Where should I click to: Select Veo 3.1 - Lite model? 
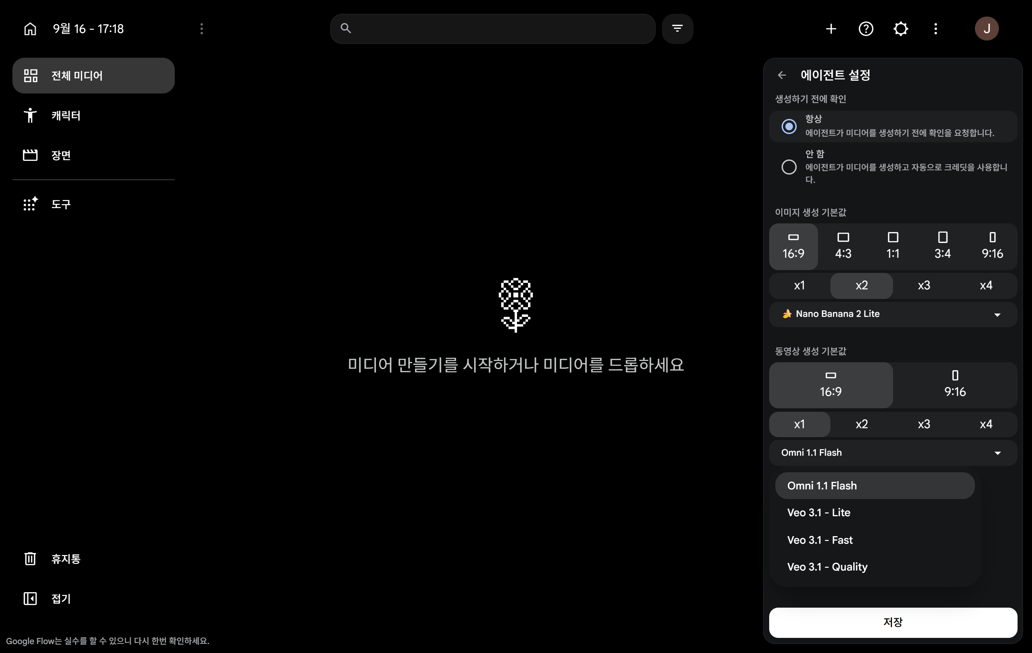click(x=875, y=512)
